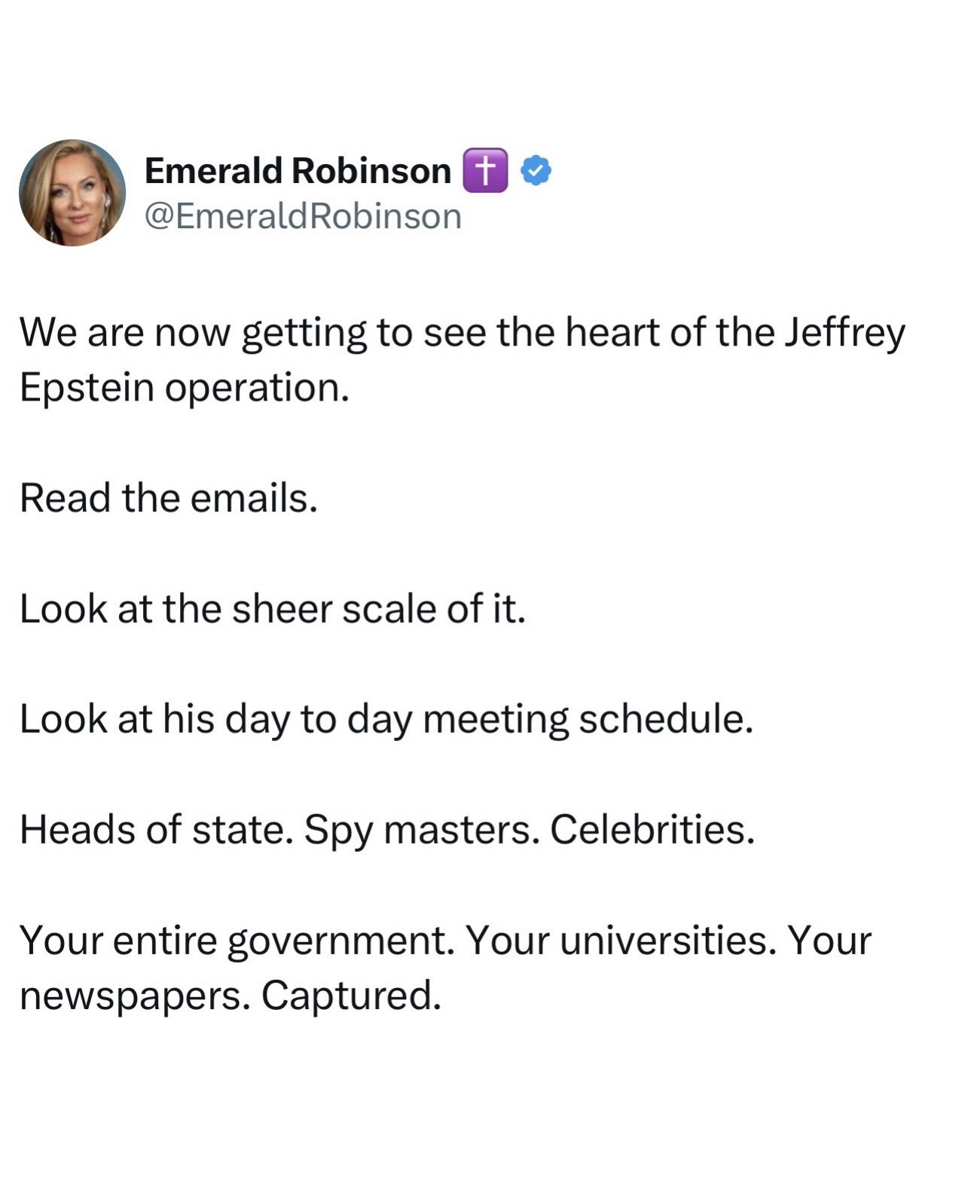971x1202 pixels.
Task: Click the blue verified checkmark badge
Action: tap(536, 171)
